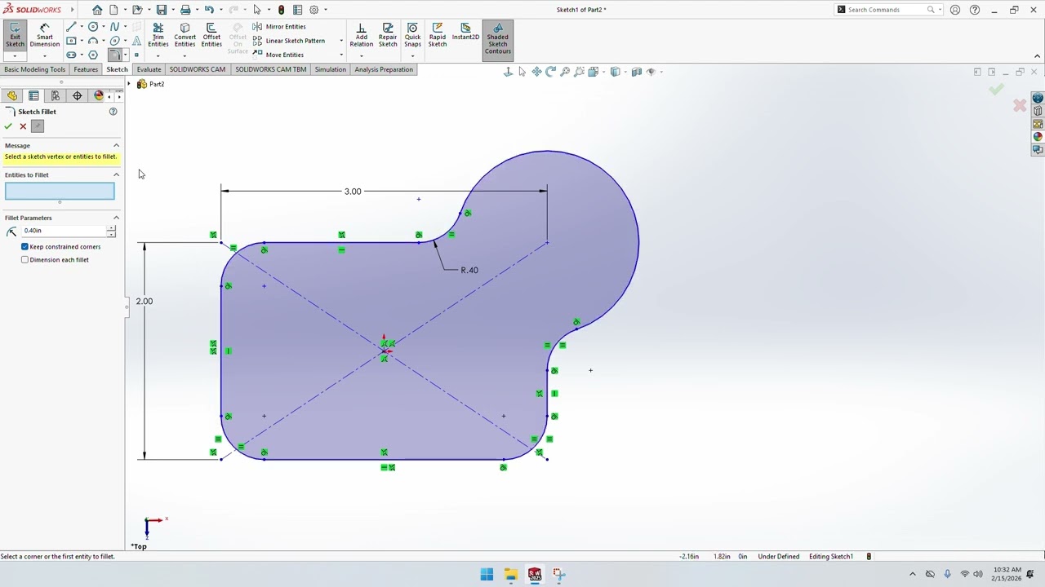Image resolution: width=1045 pixels, height=587 pixels.
Task: Open the Evaluate tab
Action: click(x=149, y=69)
